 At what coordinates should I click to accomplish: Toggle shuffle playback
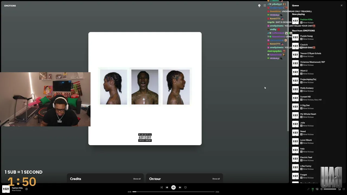[161, 187]
